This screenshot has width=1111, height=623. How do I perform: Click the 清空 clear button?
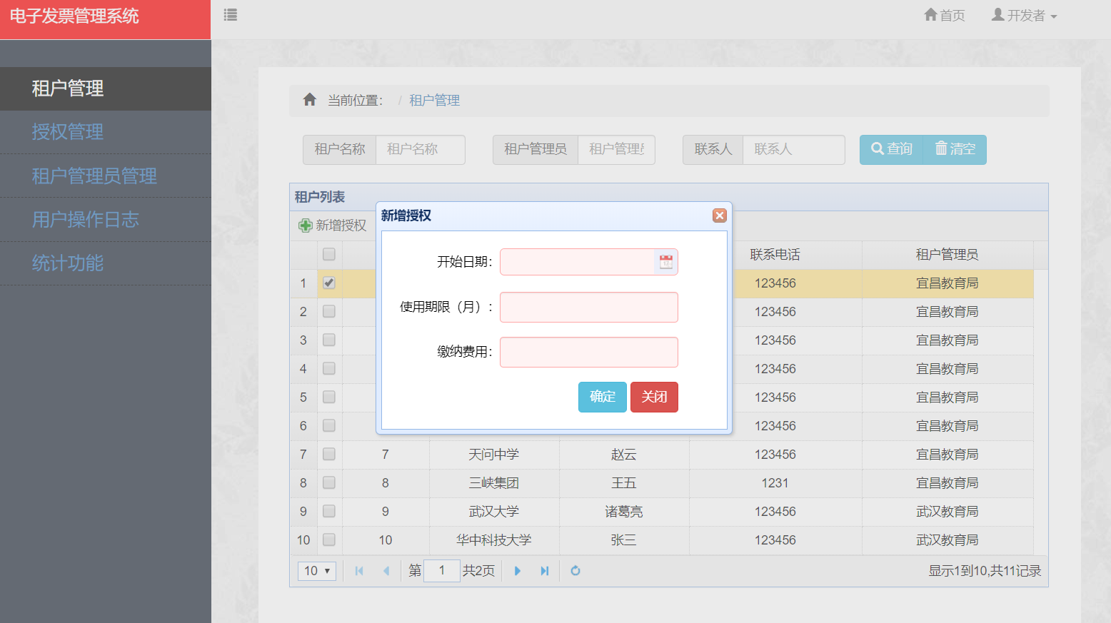click(x=955, y=149)
